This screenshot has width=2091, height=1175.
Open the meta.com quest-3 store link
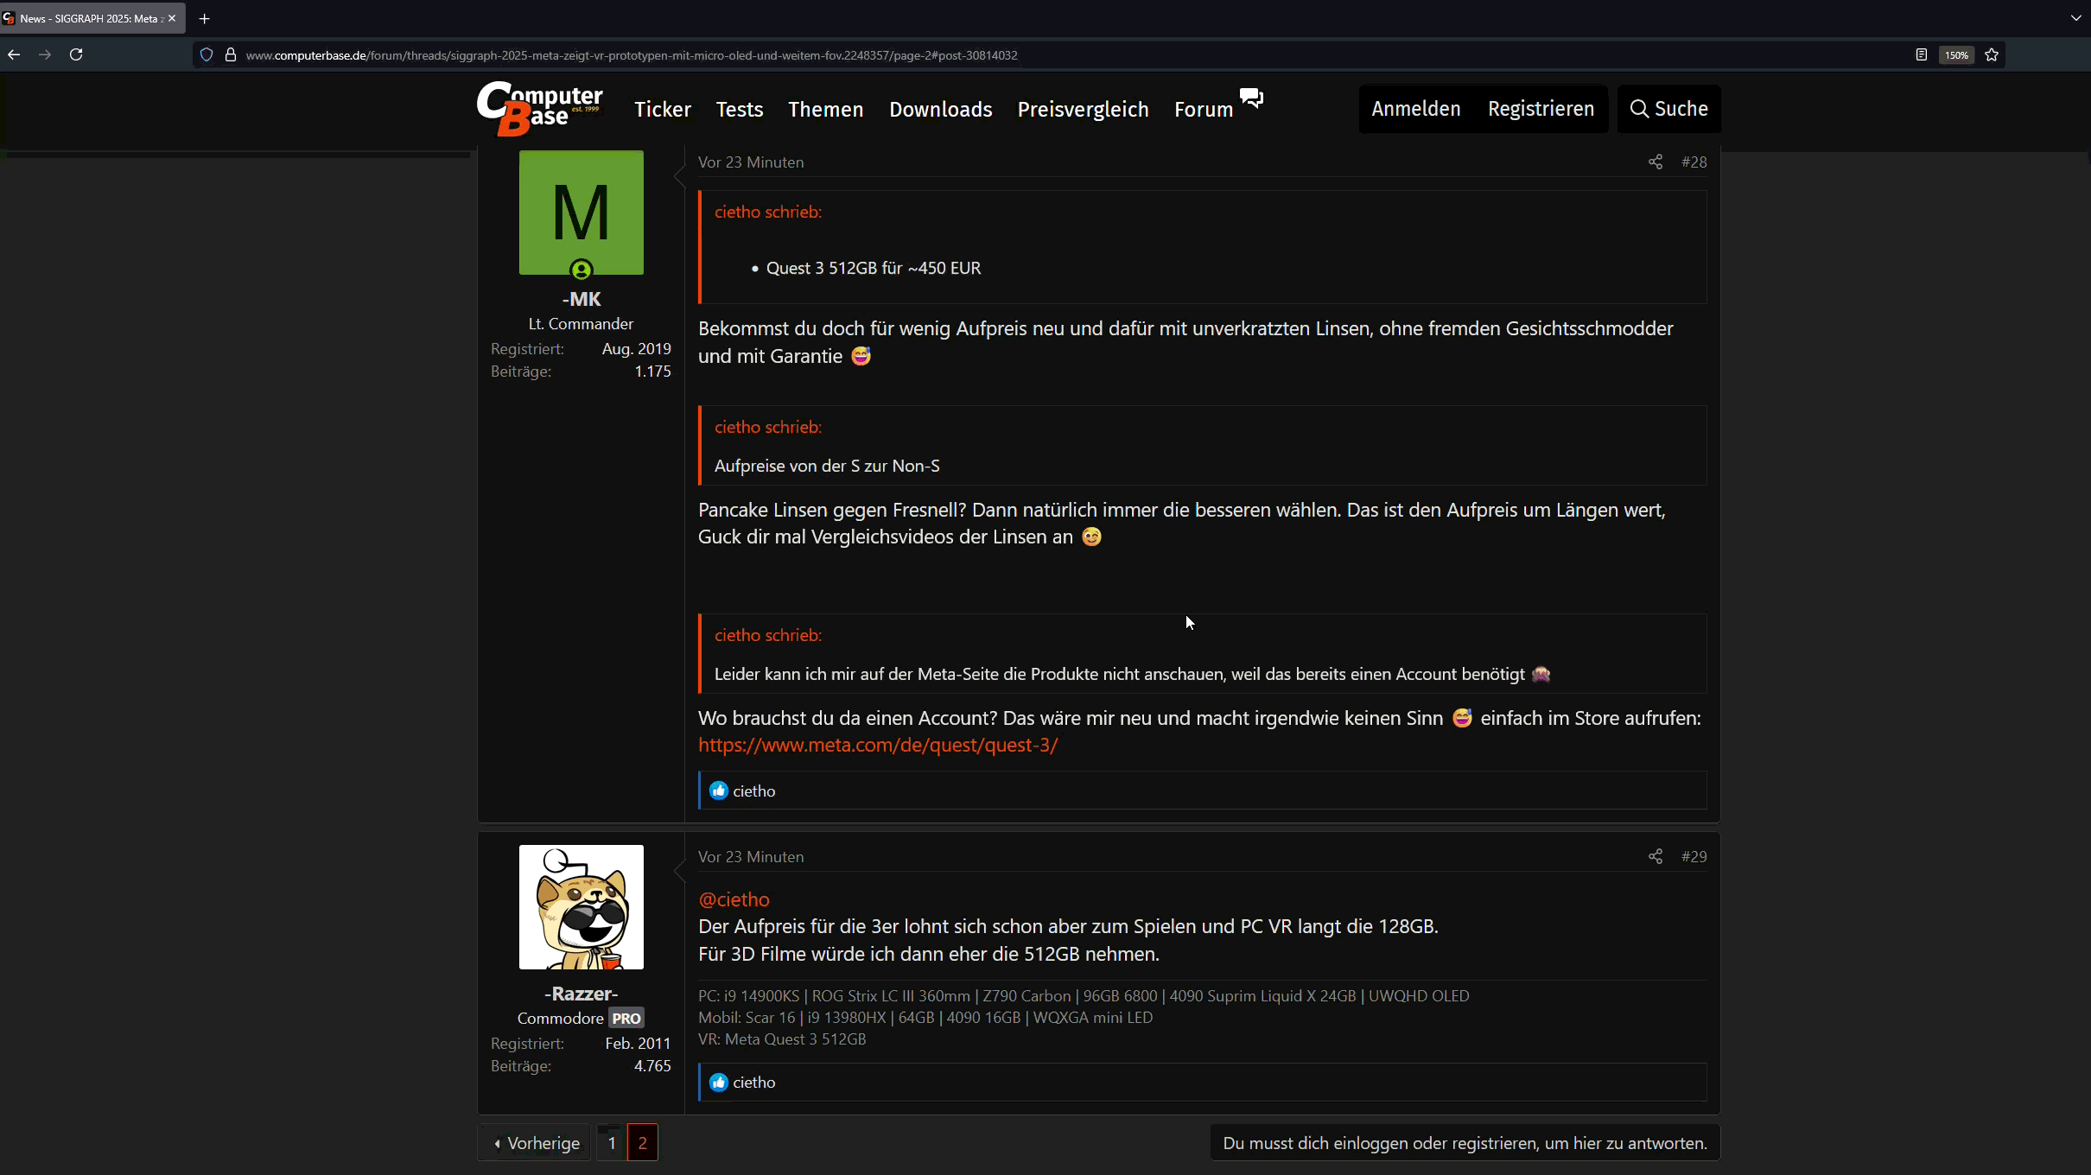[877, 745]
